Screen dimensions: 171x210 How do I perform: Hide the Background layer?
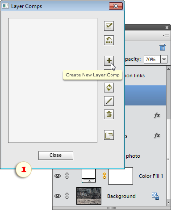click(x=58, y=196)
